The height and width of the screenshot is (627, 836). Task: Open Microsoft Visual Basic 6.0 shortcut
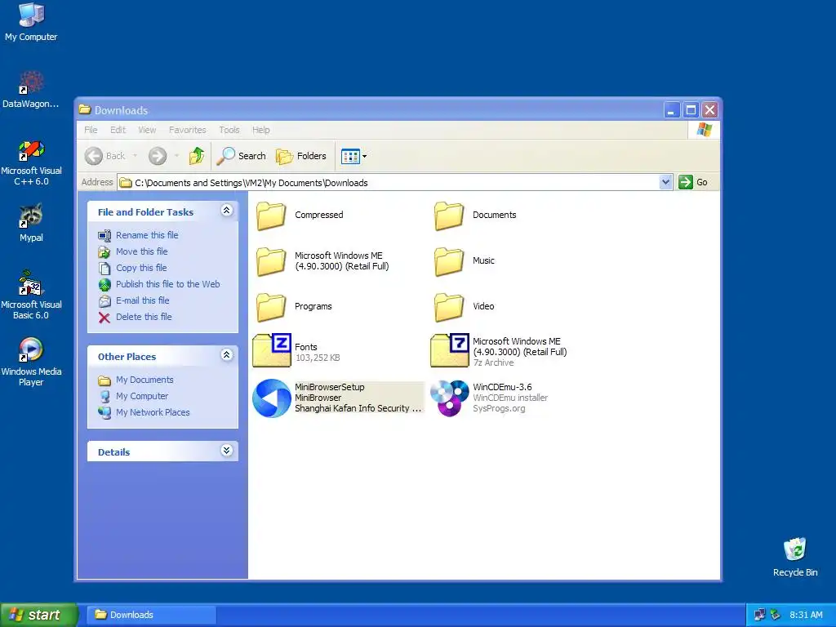pyautogui.click(x=31, y=296)
